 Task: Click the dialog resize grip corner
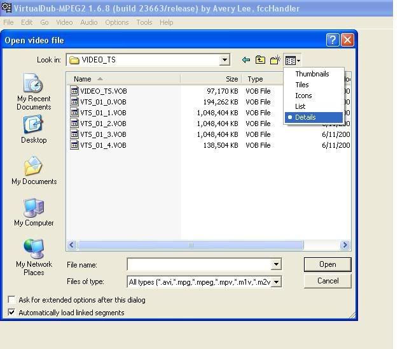click(x=352, y=315)
